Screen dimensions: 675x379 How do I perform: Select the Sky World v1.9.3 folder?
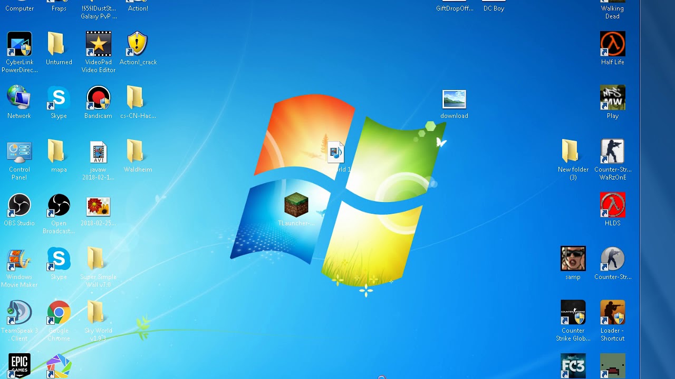[97, 313]
